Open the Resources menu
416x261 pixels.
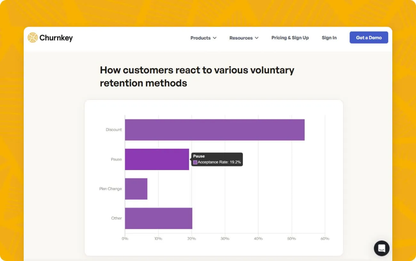(244, 38)
